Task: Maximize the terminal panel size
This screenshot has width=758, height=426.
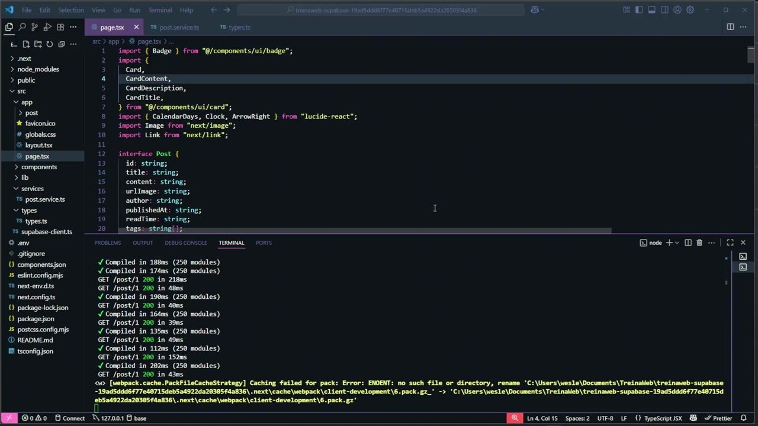Action: 730,243
